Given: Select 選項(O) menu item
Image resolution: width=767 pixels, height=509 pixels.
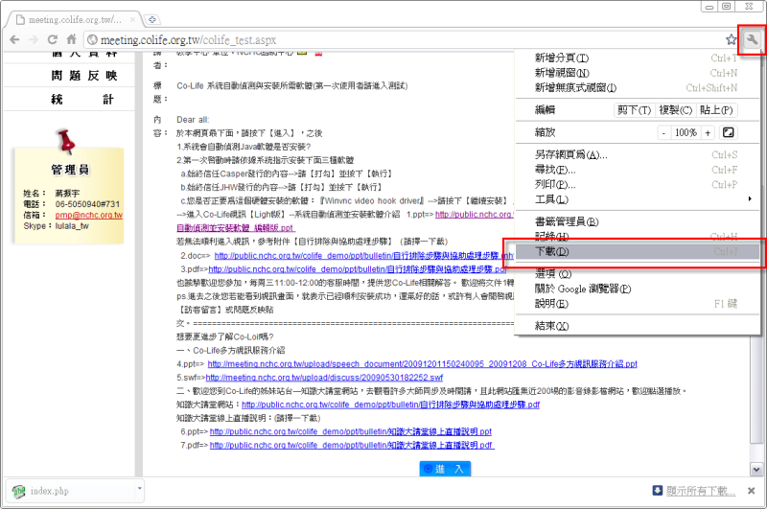Looking at the screenshot, I should coord(638,274).
